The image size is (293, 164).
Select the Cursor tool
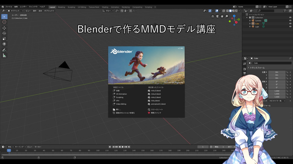tap(4, 22)
